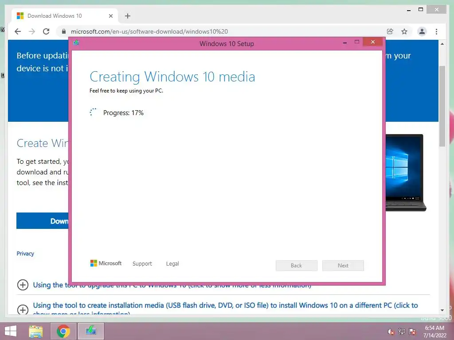Click the blue Download button on the webpage
This screenshot has height=340, width=454.
[x=43, y=221]
